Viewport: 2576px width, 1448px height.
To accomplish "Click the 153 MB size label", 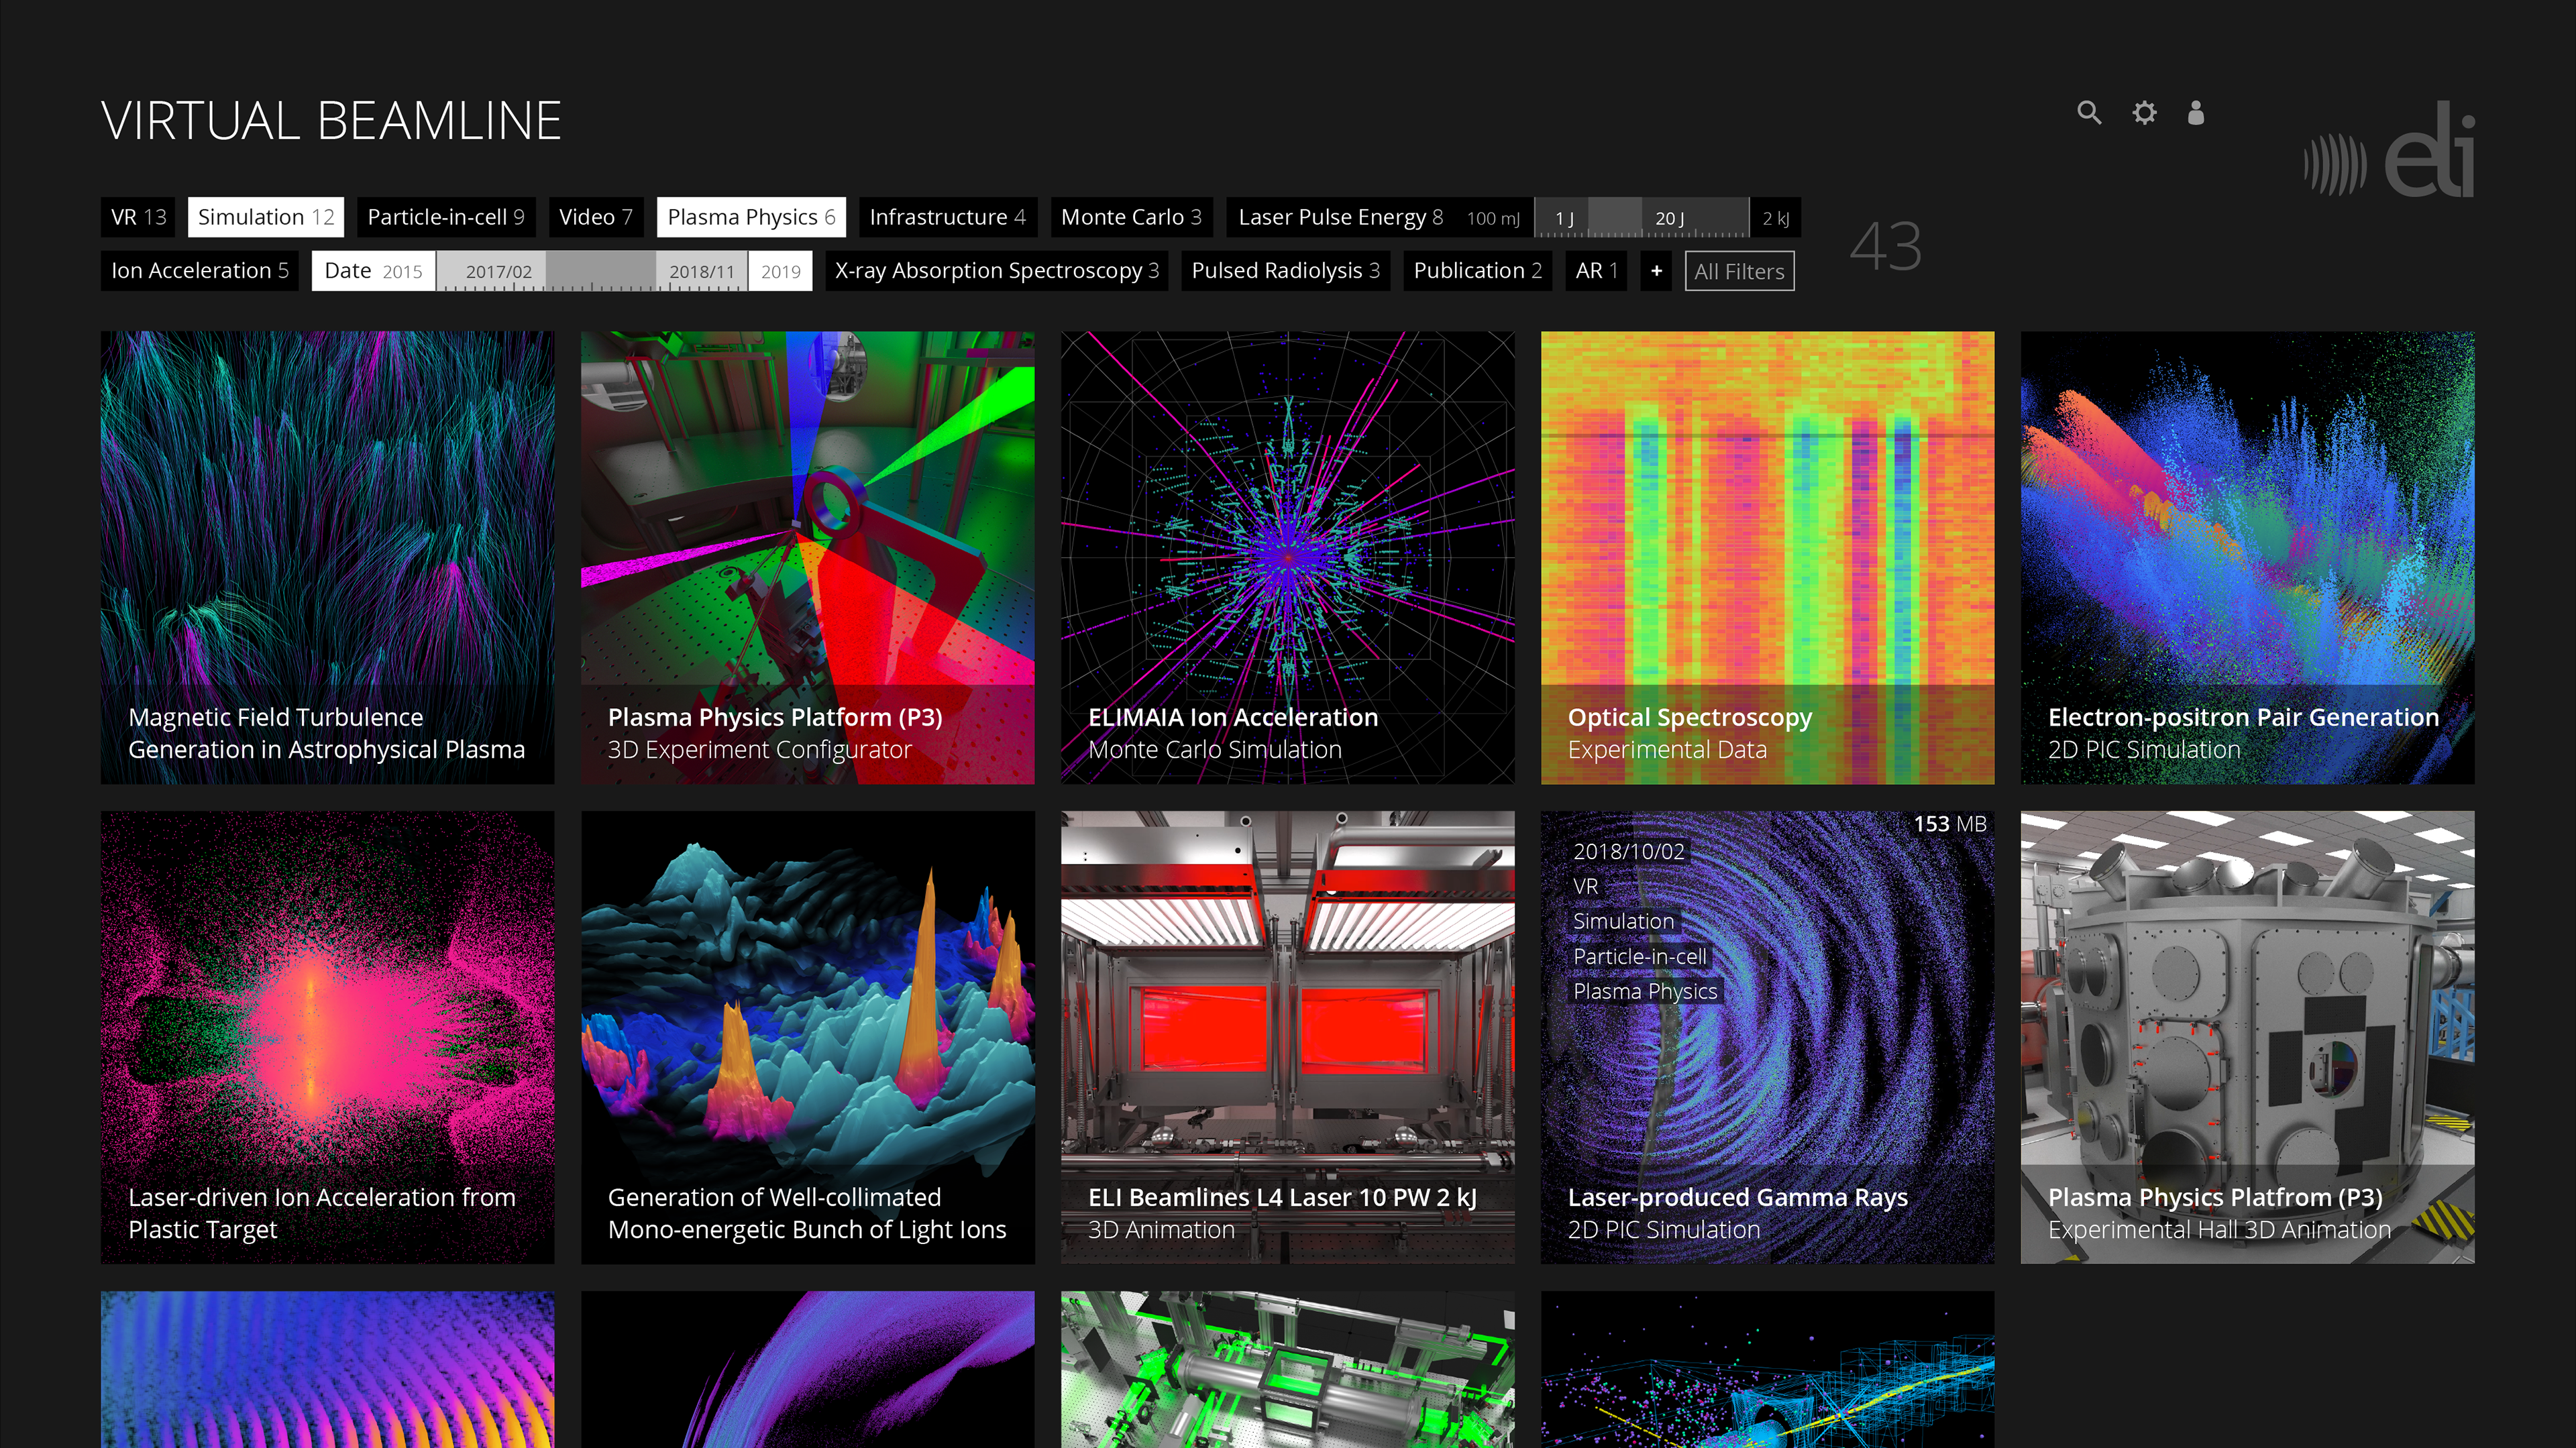I will tap(1949, 824).
